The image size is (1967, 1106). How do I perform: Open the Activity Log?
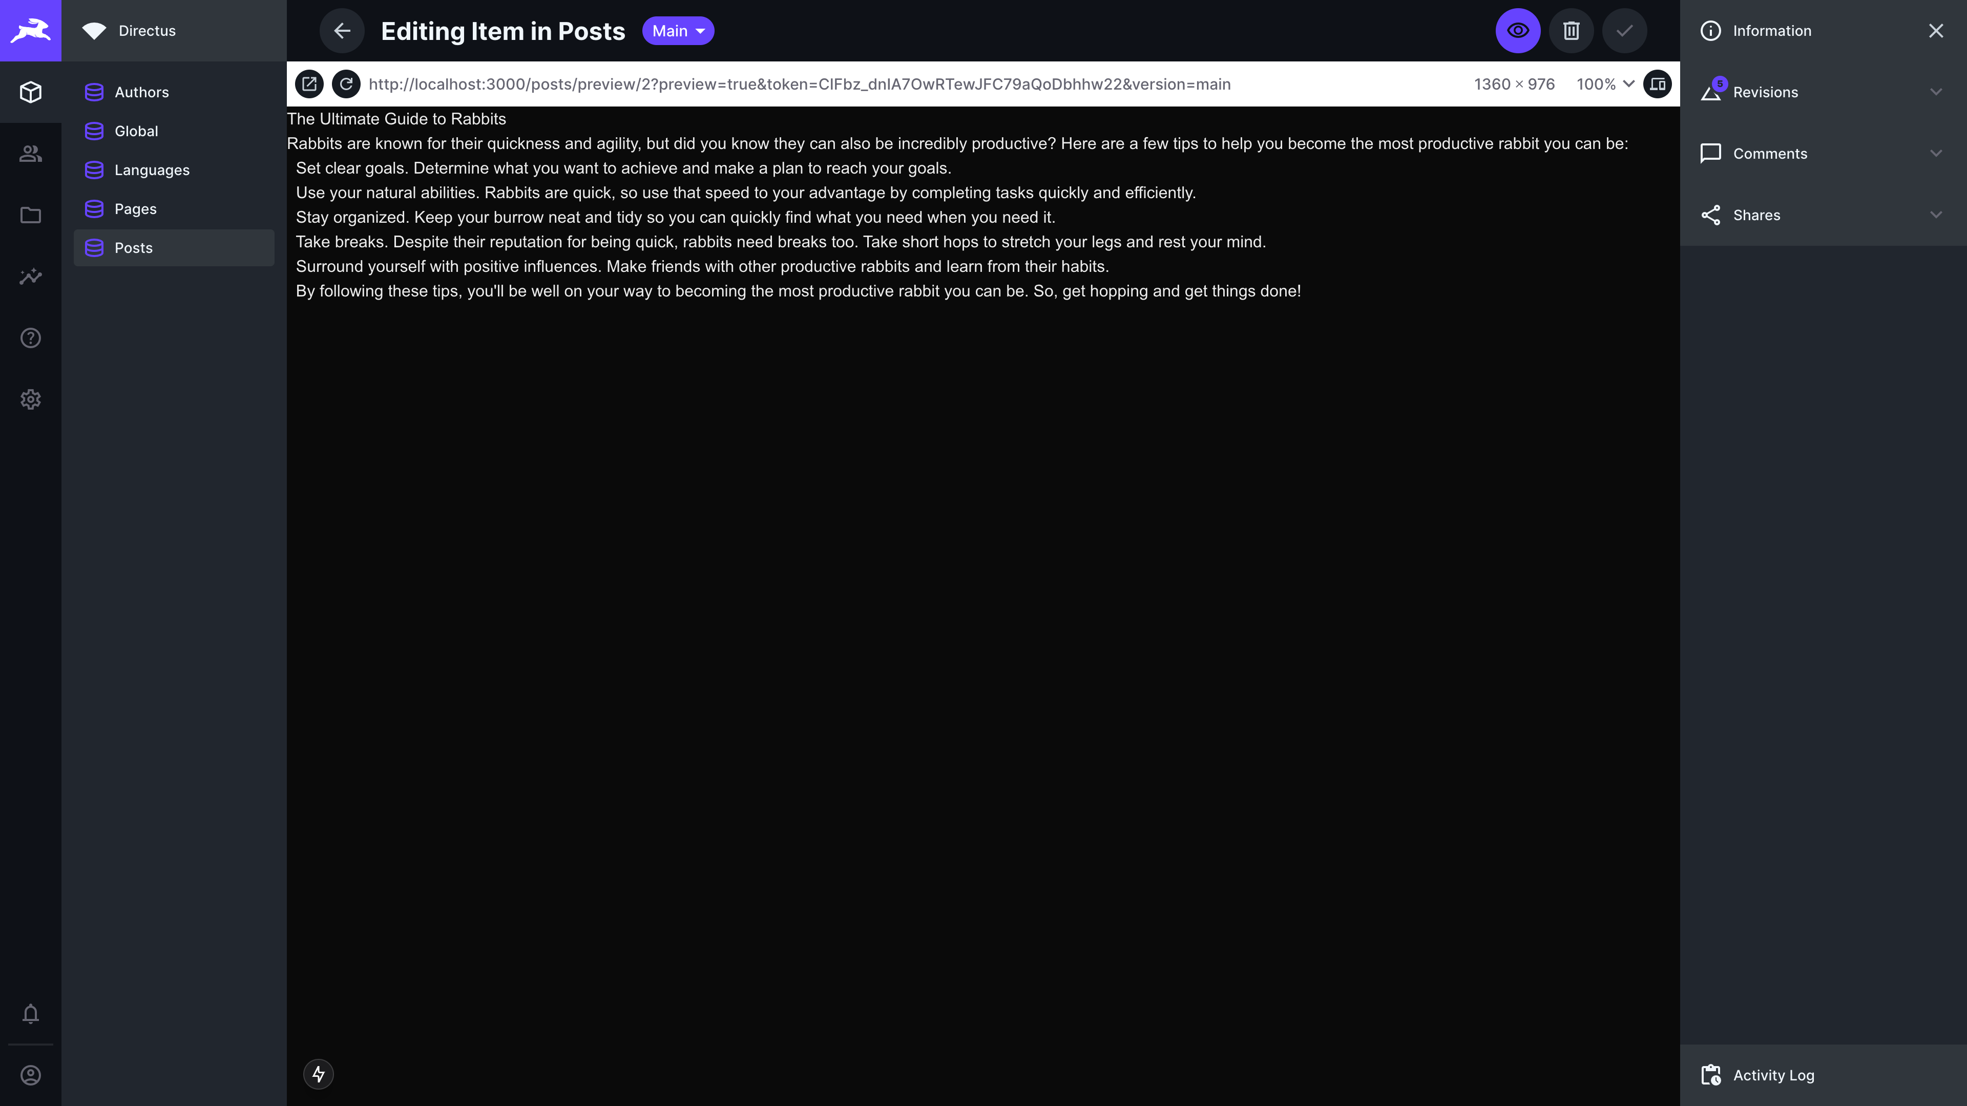[1772, 1074]
